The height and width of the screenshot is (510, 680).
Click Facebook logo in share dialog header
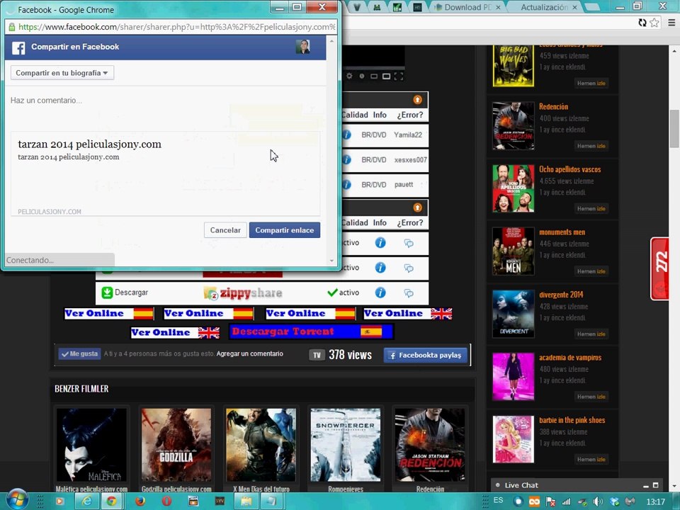tap(18, 47)
